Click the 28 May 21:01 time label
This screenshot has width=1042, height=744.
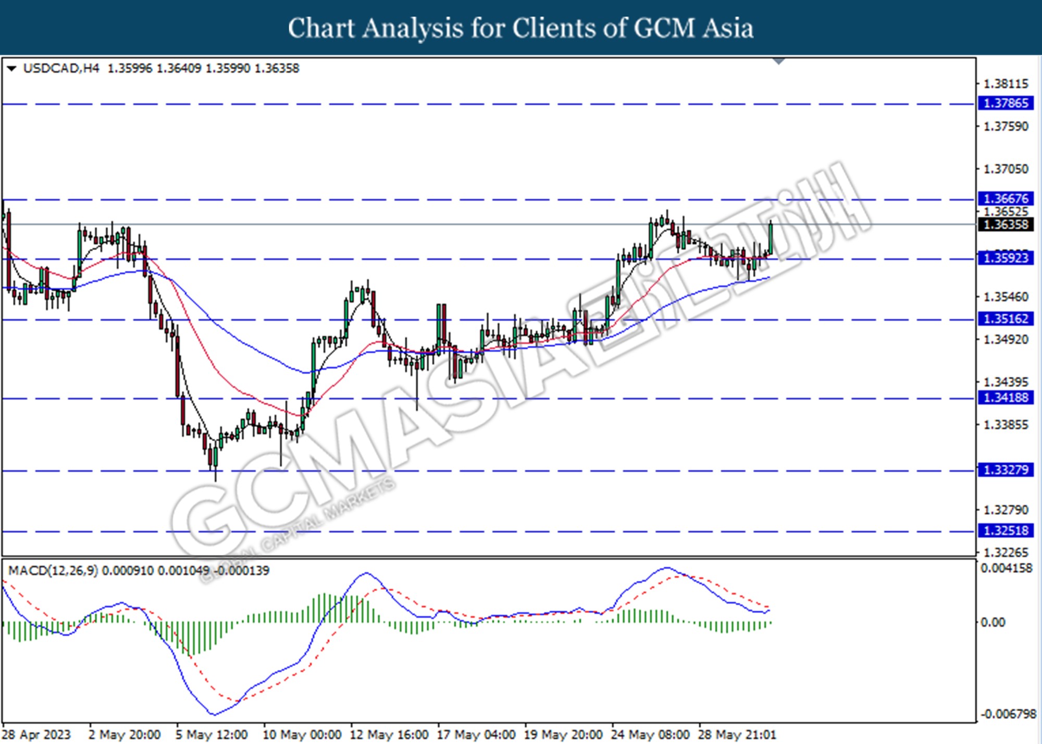coord(737,735)
